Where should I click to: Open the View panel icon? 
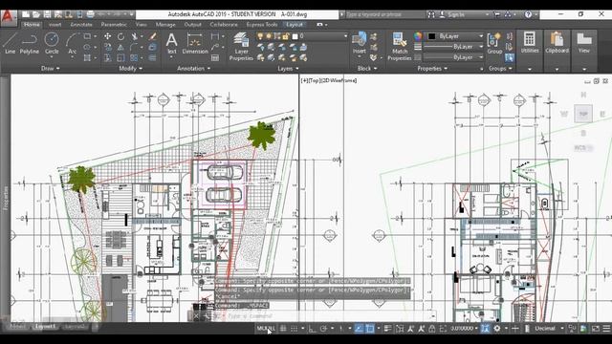584,42
